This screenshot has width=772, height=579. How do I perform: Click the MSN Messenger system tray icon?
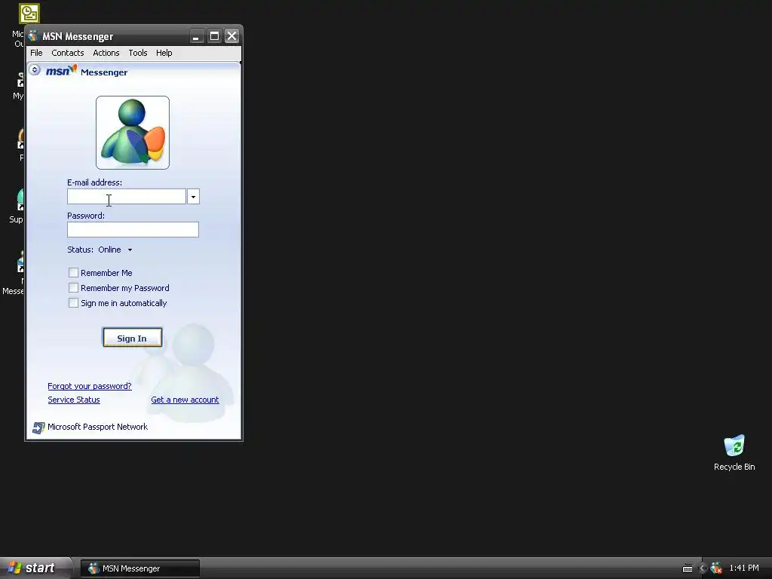point(716,568)
